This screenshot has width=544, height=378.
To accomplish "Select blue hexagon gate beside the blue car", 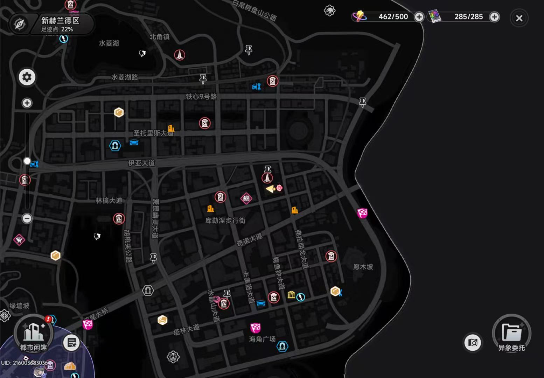I will 115,145.
